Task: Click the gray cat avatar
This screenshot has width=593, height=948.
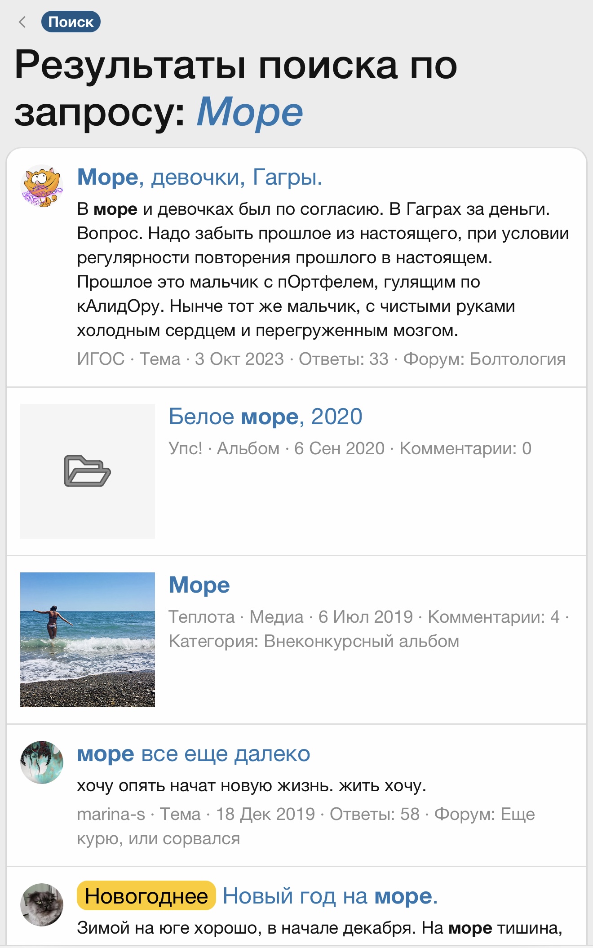Action: pyautogui.click(x=42, y=905)
